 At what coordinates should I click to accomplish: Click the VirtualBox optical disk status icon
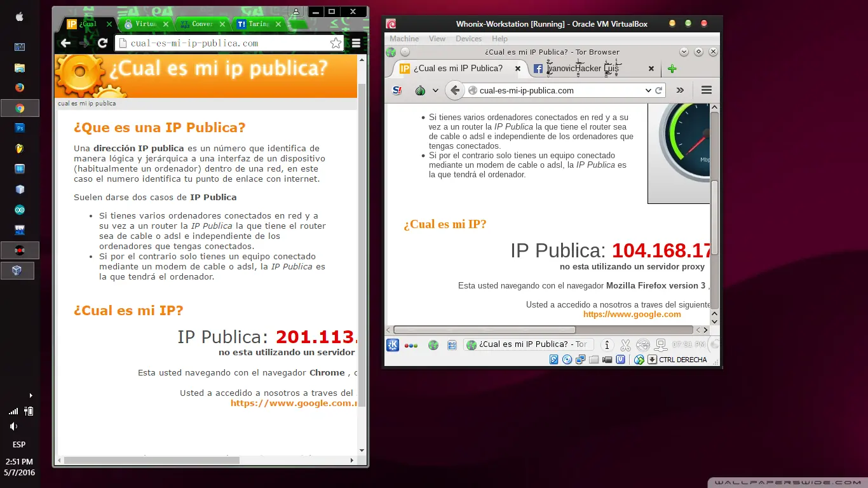click(x=567, y=360)
